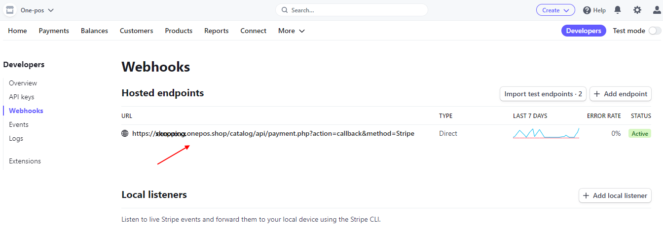Select Logs in sidebar
The height and width of the screenshot is (235, 663).
(x=16, y=138)
